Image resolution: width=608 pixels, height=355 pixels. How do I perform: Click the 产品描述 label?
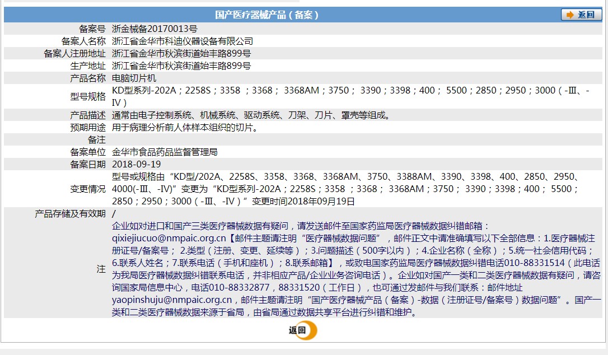88,115
